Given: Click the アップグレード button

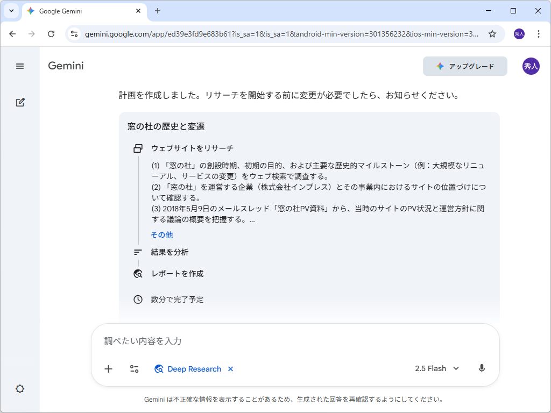Looking at the screenshot, I should click(x=465, y=66).
